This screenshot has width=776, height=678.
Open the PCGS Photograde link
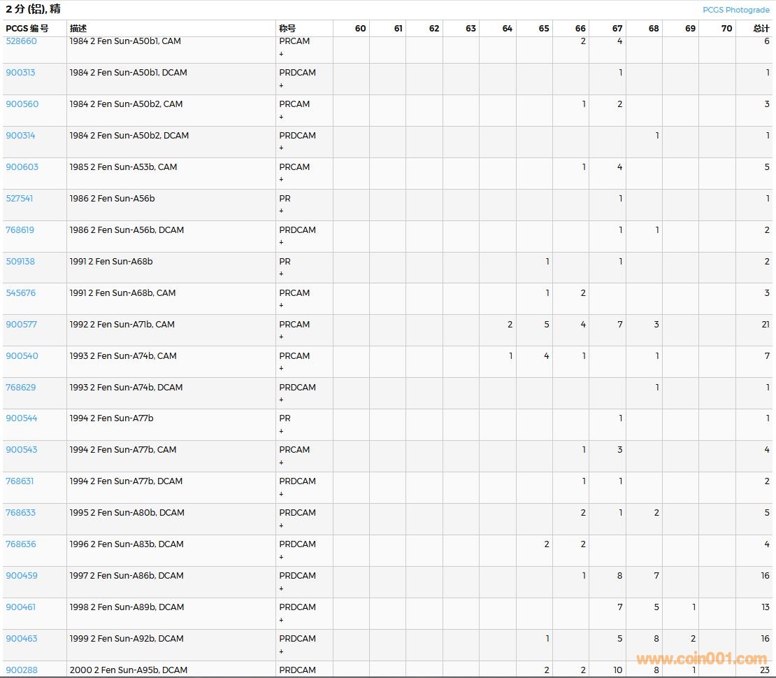pyautogui.click(x=735, y=10)
